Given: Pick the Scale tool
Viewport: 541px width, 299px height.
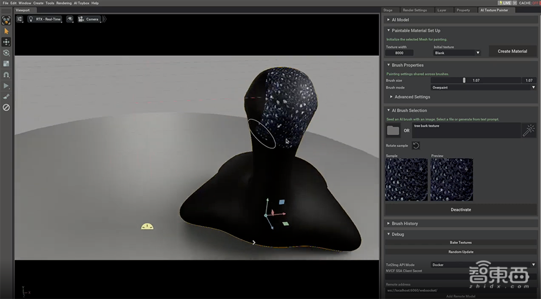Looking at the screenshot, I should (6, 64).
